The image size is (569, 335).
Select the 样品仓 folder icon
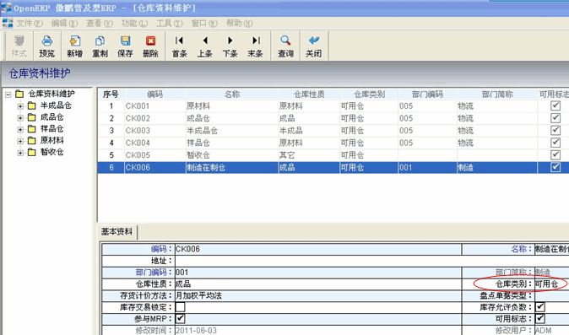(x=32, y=129)
